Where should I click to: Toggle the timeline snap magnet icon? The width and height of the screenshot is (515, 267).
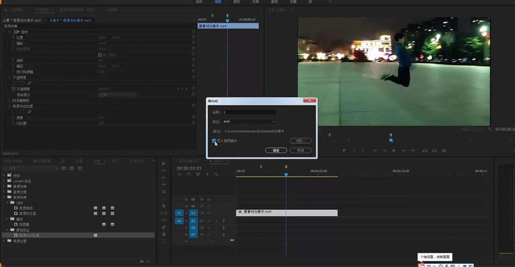188,175
